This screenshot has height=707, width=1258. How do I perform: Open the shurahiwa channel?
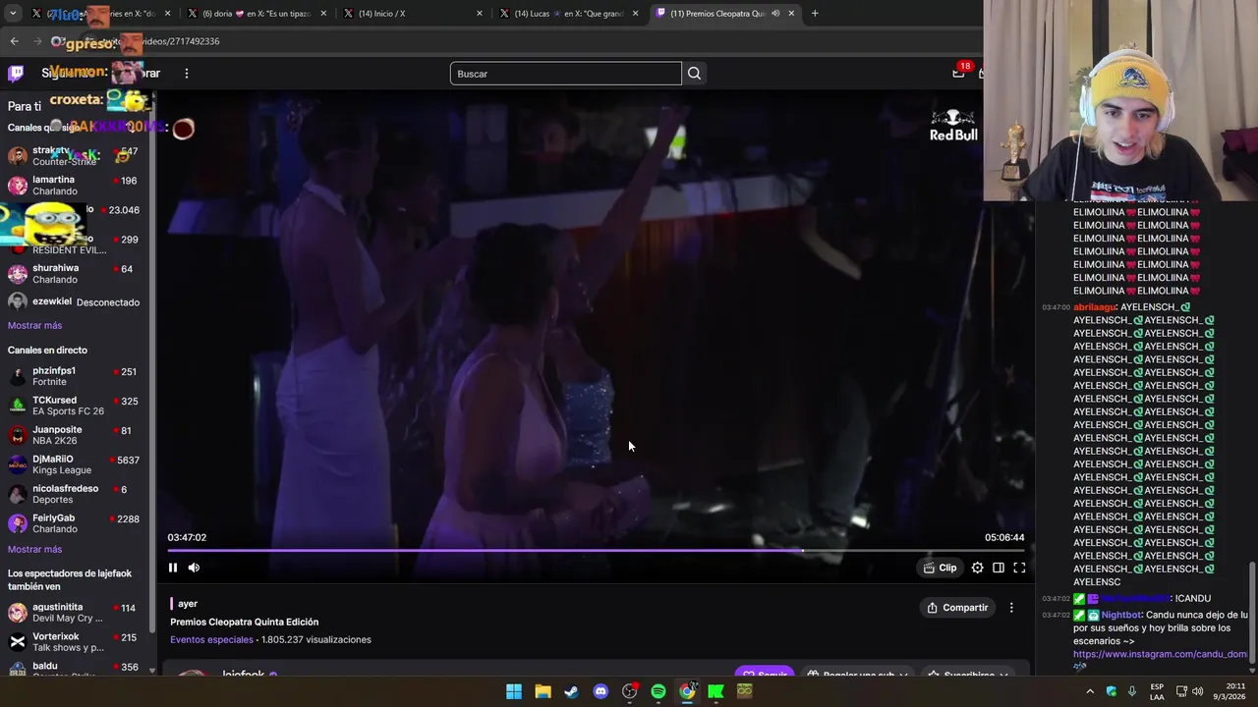point(77,274)
